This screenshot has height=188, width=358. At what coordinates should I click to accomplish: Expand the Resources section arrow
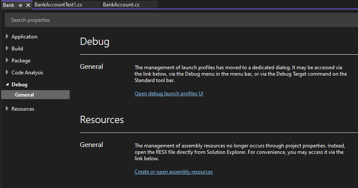click(7, 109)
